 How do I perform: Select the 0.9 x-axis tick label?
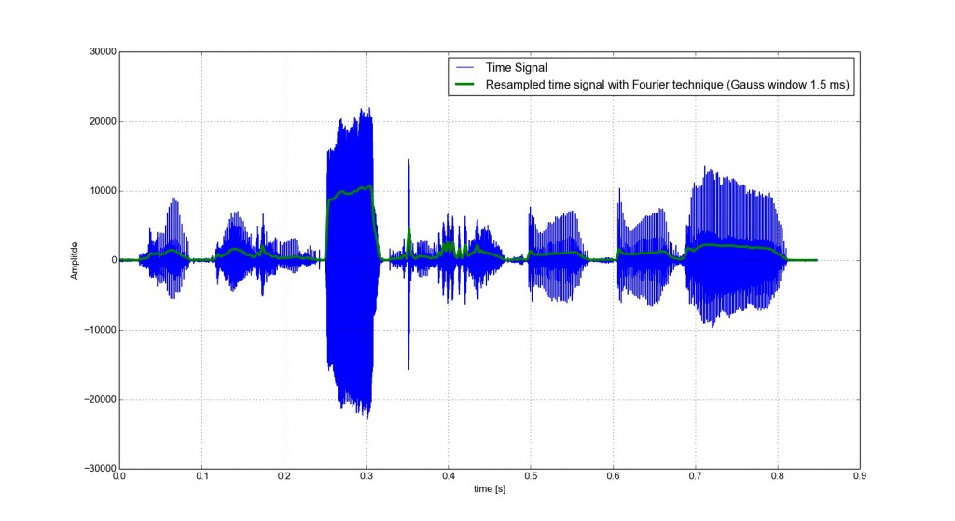point(859,476)
